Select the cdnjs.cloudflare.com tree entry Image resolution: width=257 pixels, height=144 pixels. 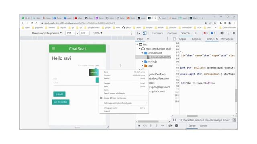point(159,78)
